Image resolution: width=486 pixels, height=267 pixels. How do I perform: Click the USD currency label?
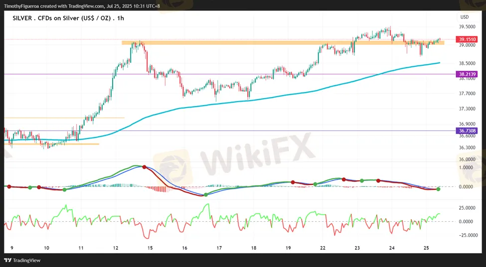pos(465,17)
